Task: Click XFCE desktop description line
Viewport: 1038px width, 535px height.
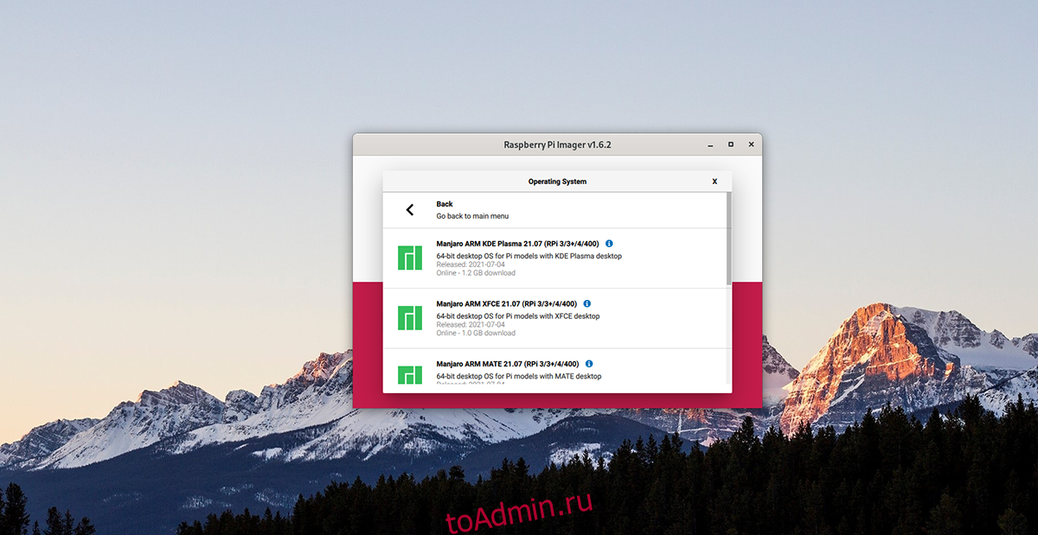Action: (x=518, y=316)
